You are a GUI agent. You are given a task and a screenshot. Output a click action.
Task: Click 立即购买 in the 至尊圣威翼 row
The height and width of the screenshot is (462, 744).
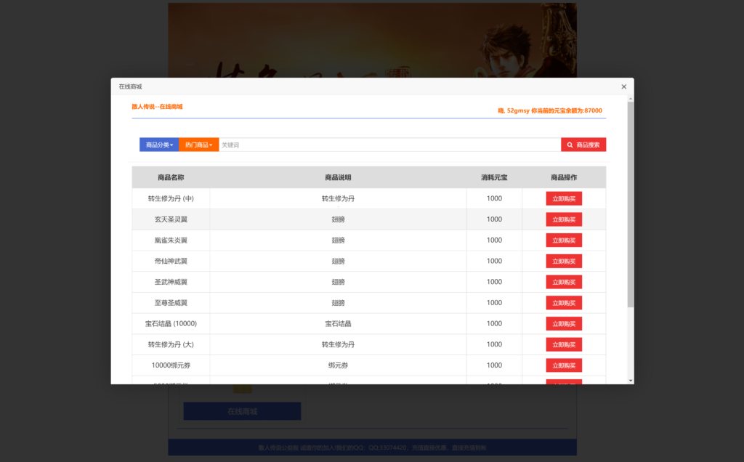(x=564, y=303)
